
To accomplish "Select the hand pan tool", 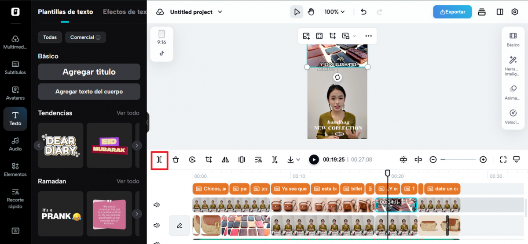I will coord(311,12).
